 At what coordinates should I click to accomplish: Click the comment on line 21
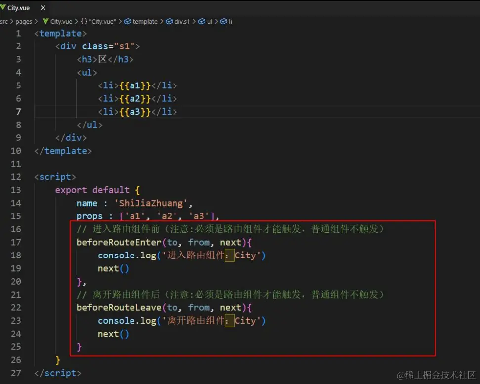click(230, 295)
